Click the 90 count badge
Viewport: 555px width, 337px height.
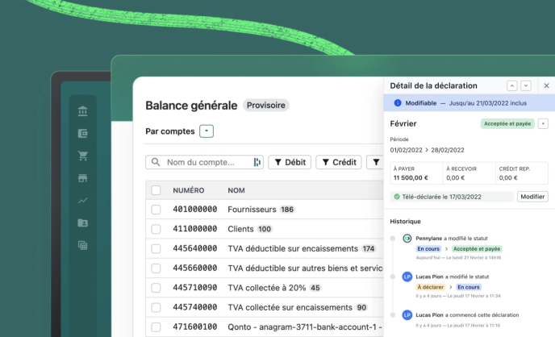click(x=361, y=307)
